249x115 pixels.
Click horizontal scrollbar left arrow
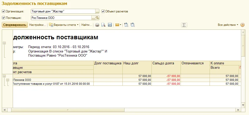(x=4, y=110)
